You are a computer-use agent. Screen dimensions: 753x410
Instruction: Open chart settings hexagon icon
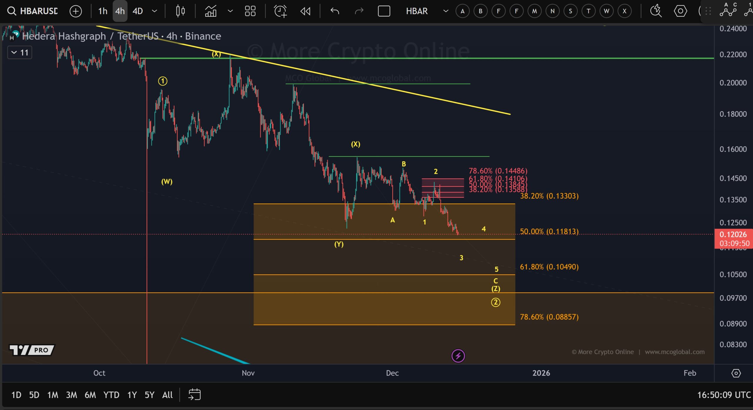(680, 11)
